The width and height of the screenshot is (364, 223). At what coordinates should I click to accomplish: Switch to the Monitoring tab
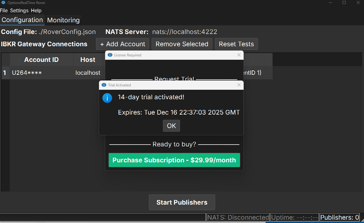(x=63, y=20)
